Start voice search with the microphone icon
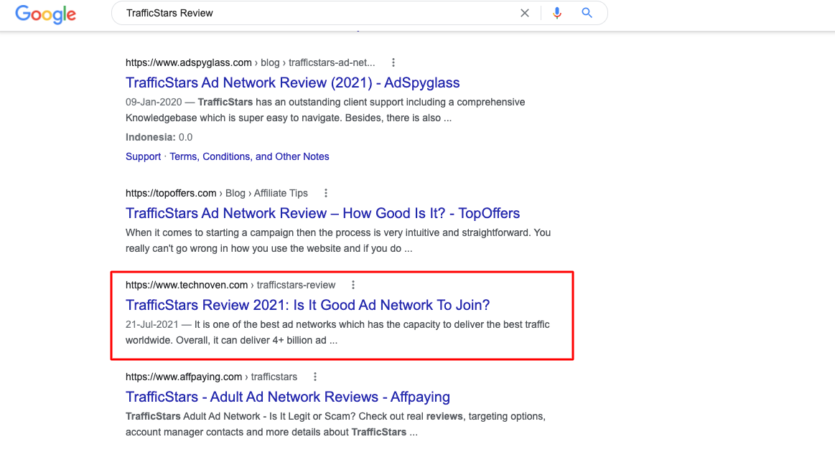This screenshot has width=835, height=462. [x=556, y=13]
